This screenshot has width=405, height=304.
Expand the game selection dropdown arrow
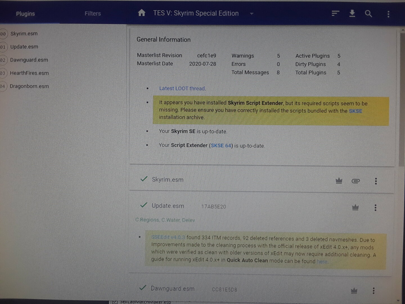[252, 14]
